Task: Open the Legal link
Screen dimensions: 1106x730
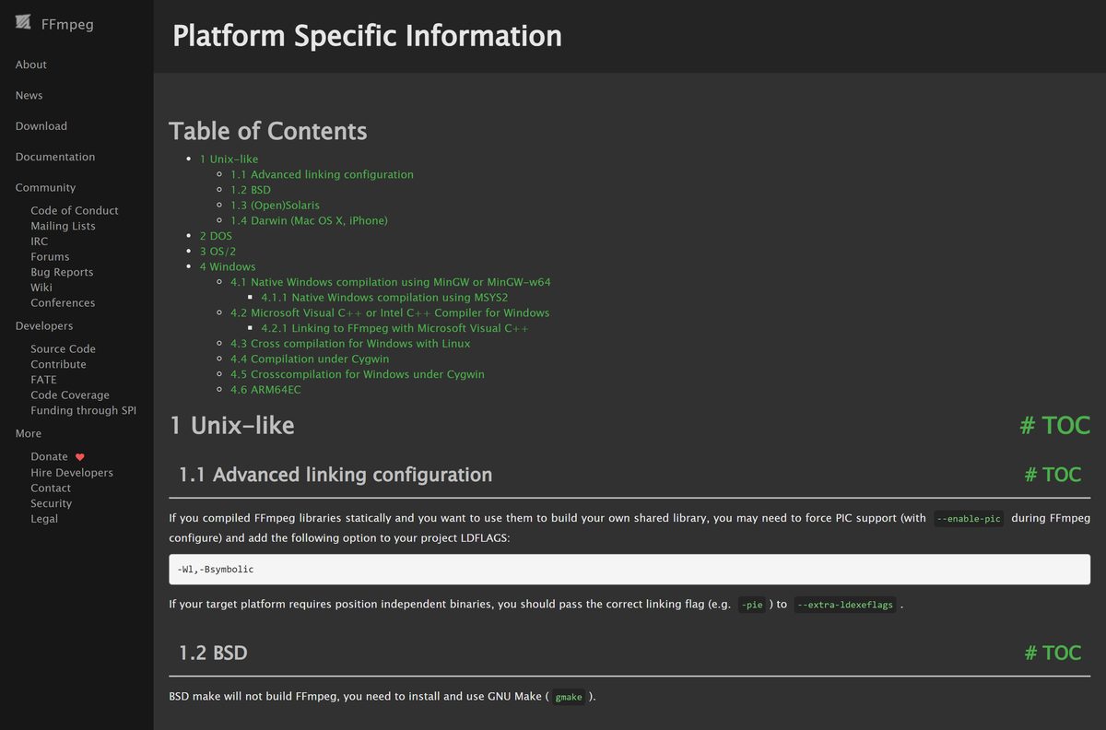Action: coord(44,518)
